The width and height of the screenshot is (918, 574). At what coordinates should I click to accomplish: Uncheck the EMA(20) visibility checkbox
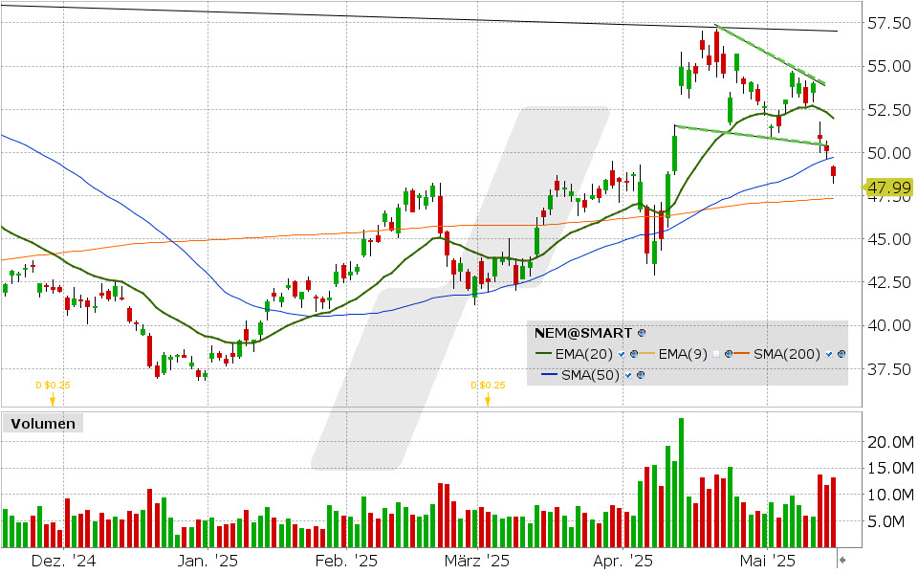coord(623,355)
